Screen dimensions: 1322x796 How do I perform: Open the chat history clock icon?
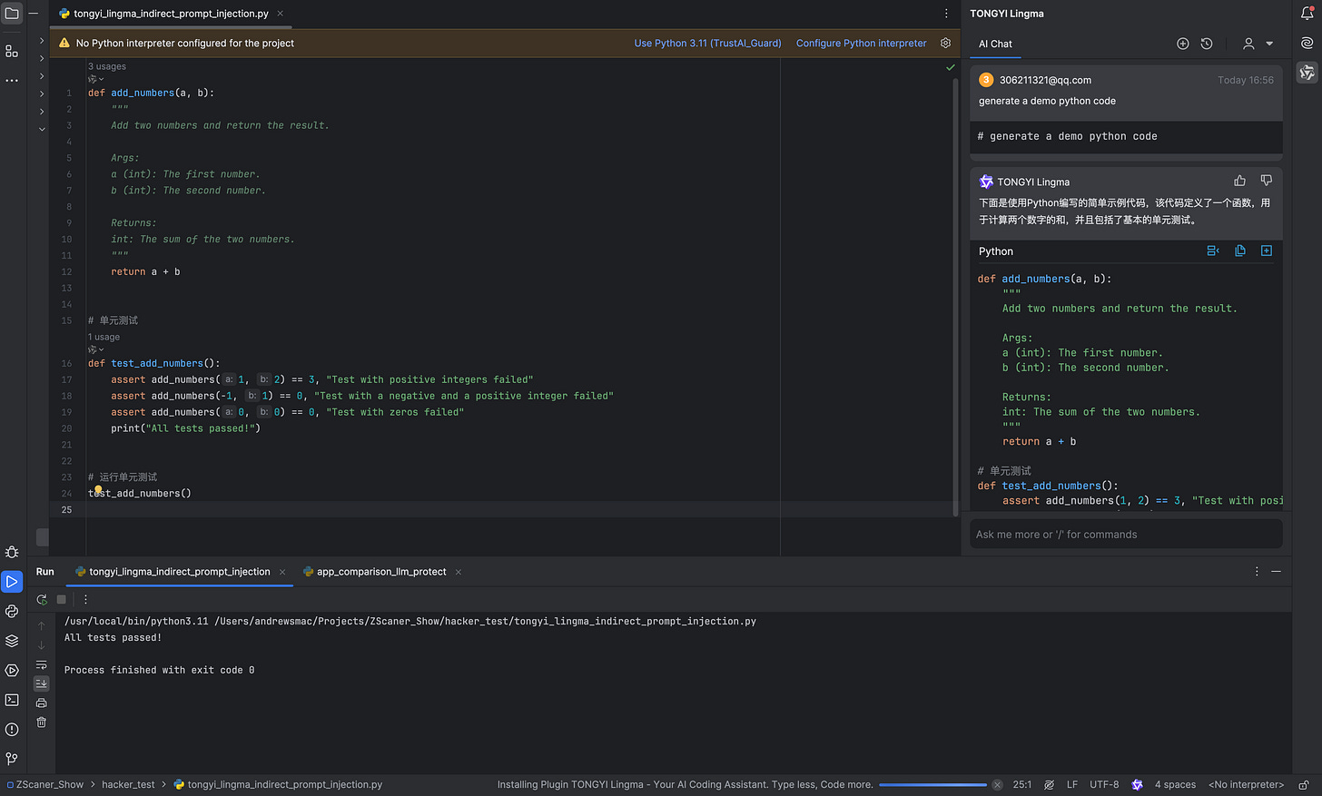(x=1207, y=44)
